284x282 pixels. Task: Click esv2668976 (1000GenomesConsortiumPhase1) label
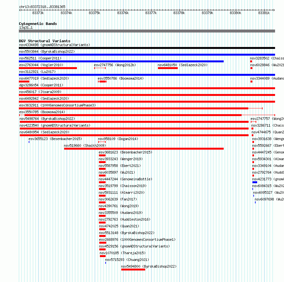pos(137,239)
